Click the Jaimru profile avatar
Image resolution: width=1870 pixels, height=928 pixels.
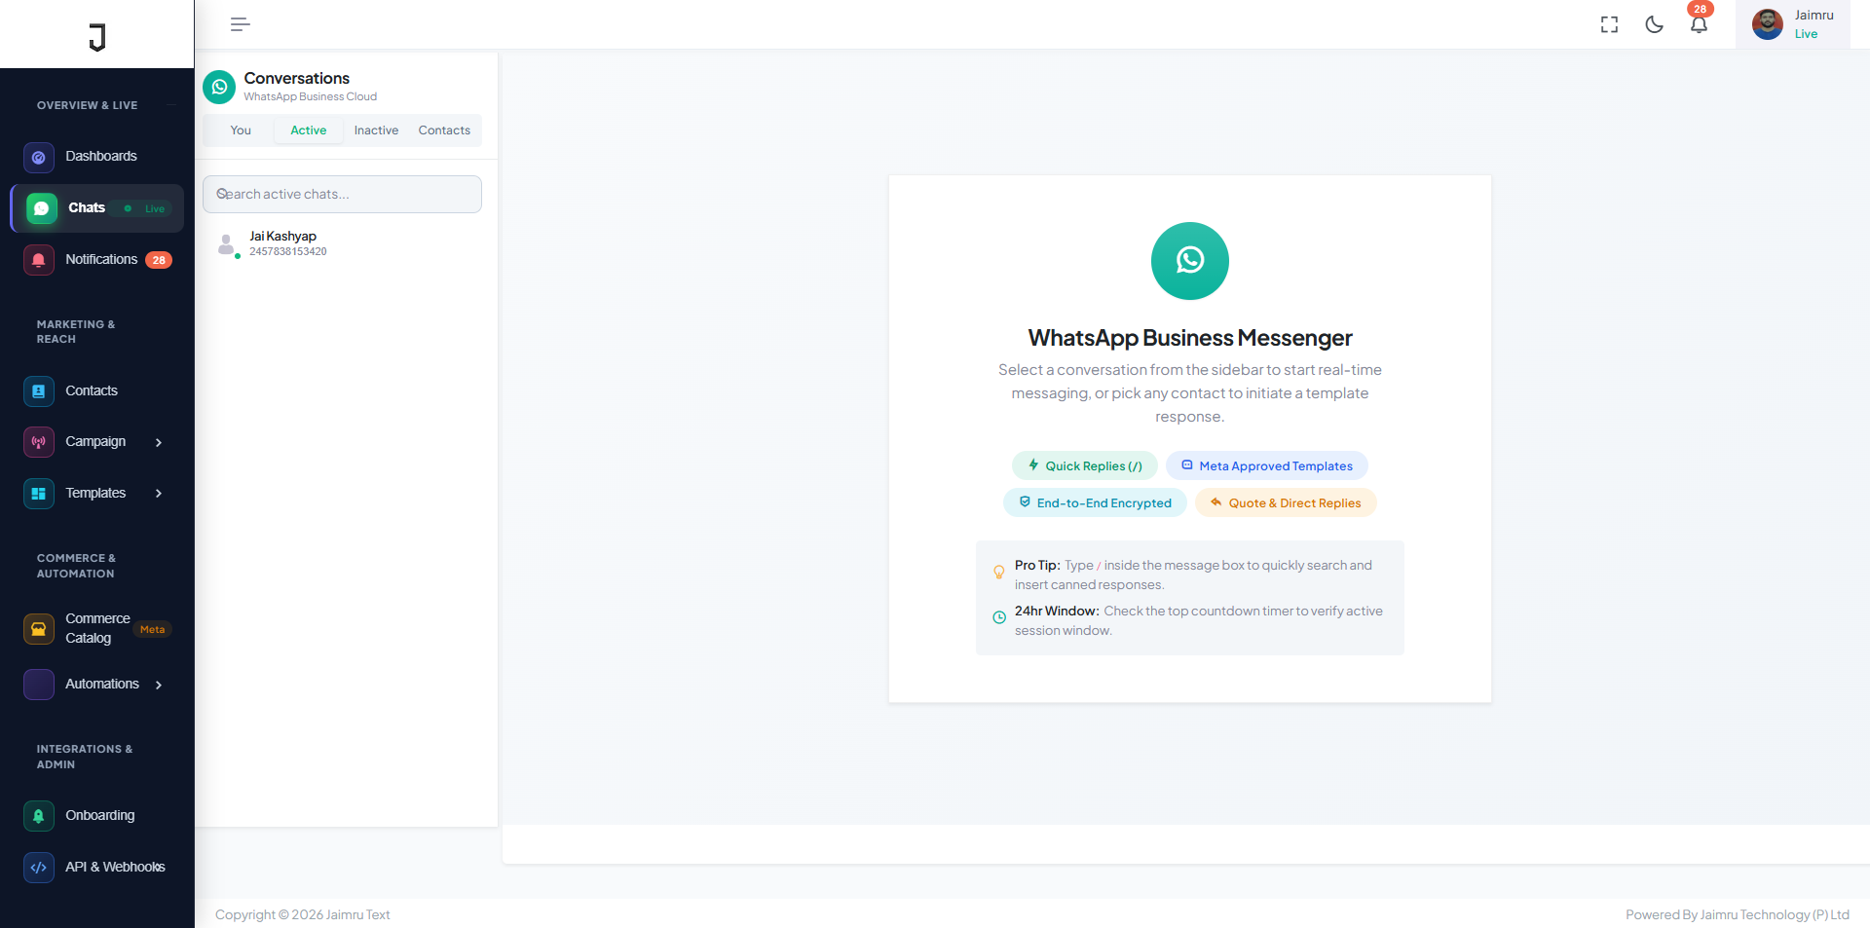point(1767,24)
